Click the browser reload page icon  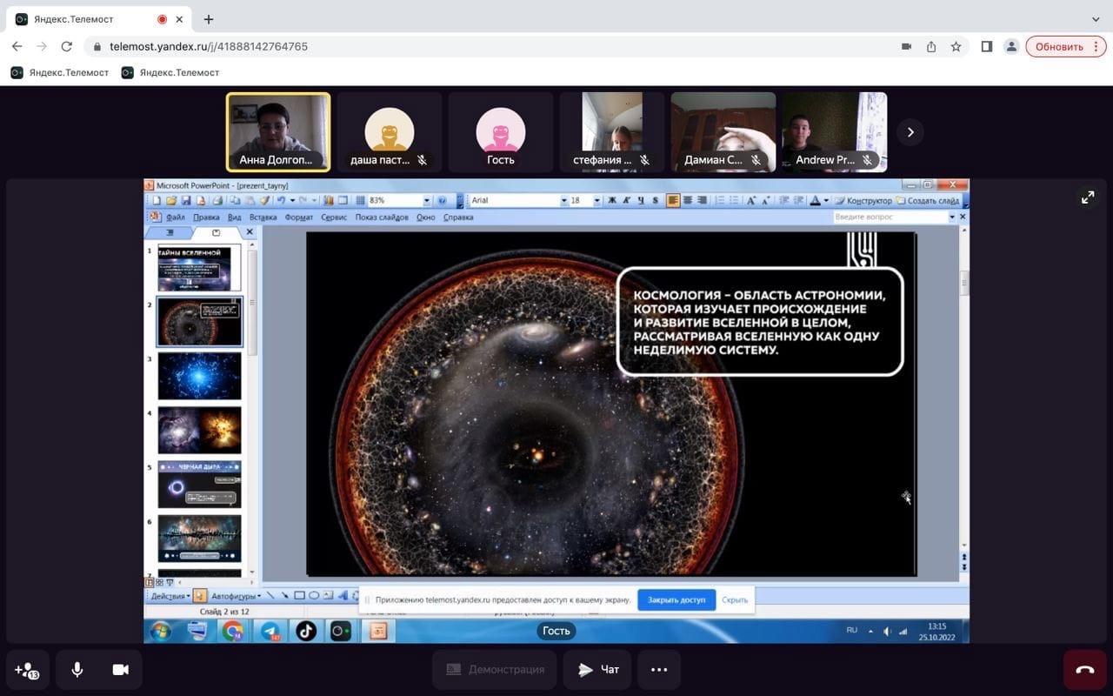[x=67, y=46]
